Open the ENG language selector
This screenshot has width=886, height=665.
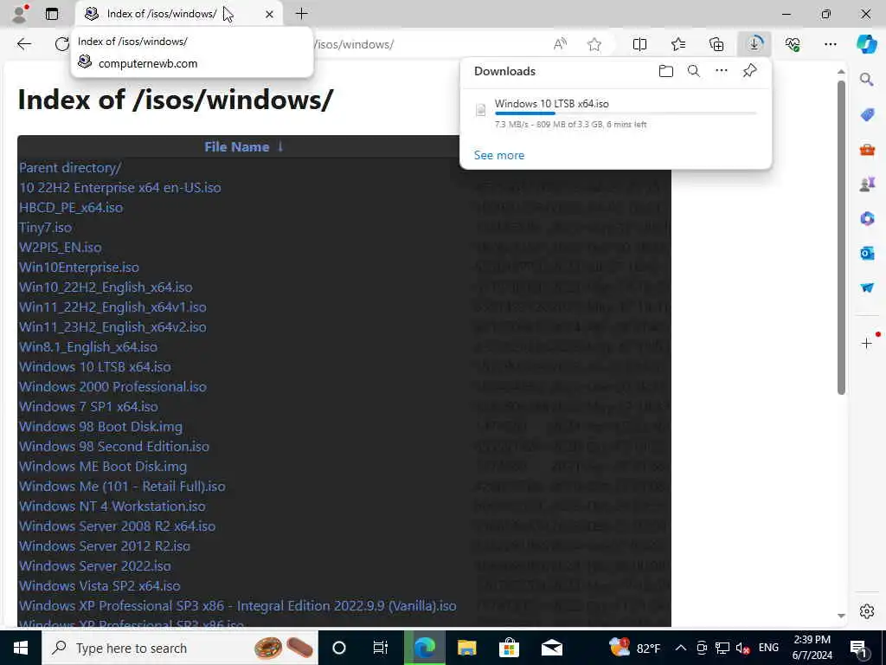[x=768, y=648]
